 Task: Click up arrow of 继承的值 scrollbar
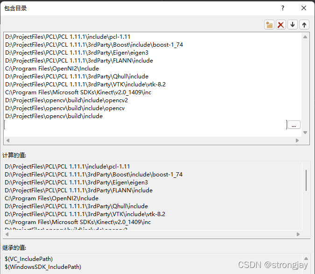tap(306, 259)
